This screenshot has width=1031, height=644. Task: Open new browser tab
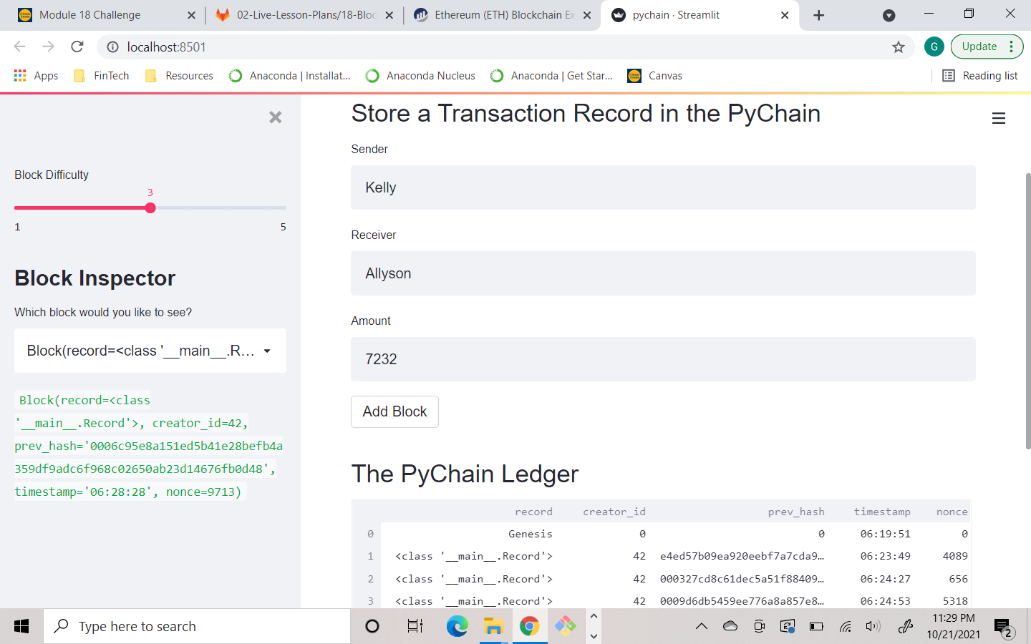(x=819, y=15)
